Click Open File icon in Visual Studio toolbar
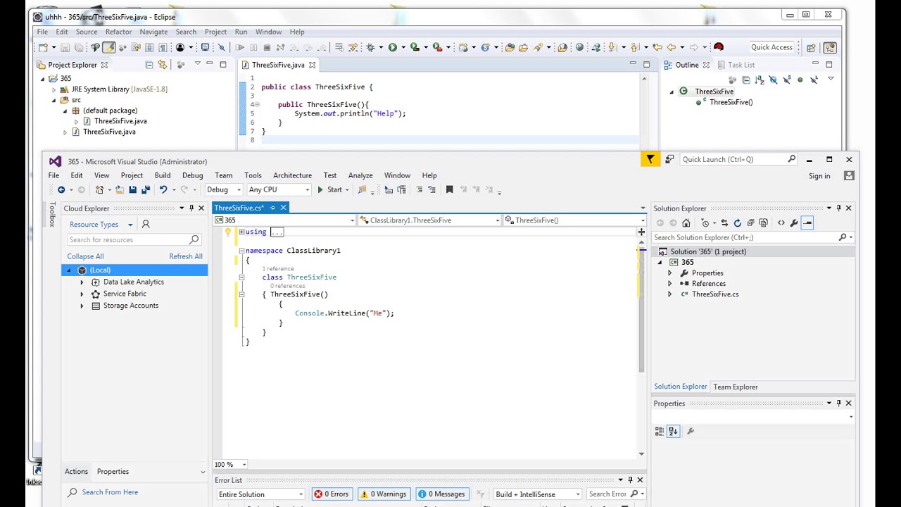 119,189
